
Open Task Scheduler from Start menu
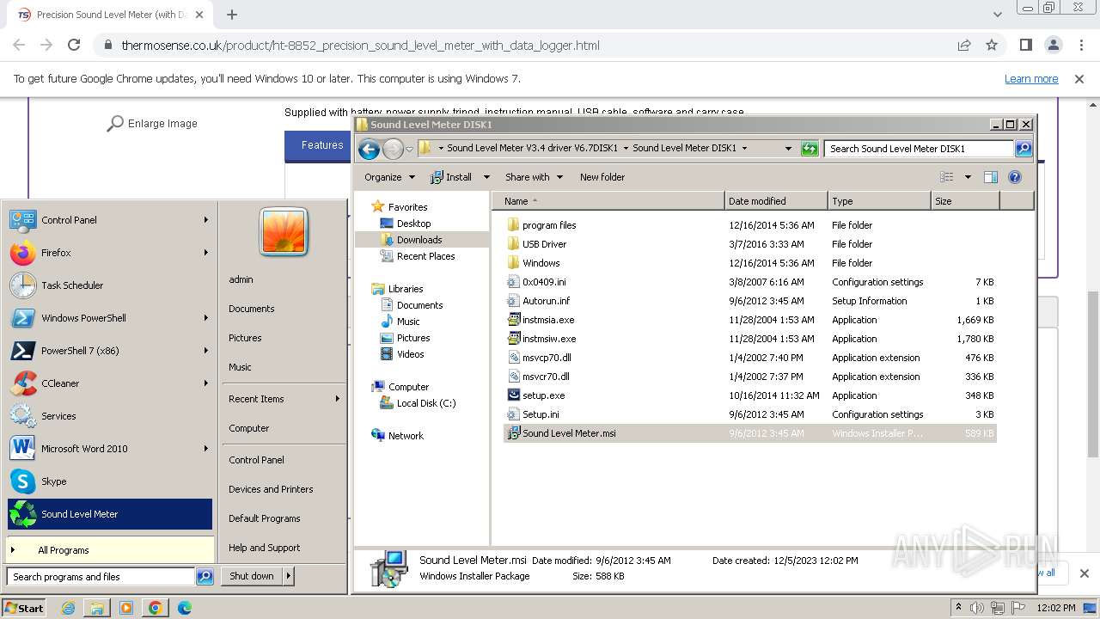point(110,285)
